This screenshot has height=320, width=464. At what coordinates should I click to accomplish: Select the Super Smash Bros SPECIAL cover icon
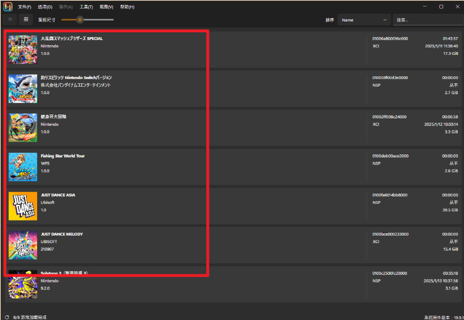click(x=23, y=49)
